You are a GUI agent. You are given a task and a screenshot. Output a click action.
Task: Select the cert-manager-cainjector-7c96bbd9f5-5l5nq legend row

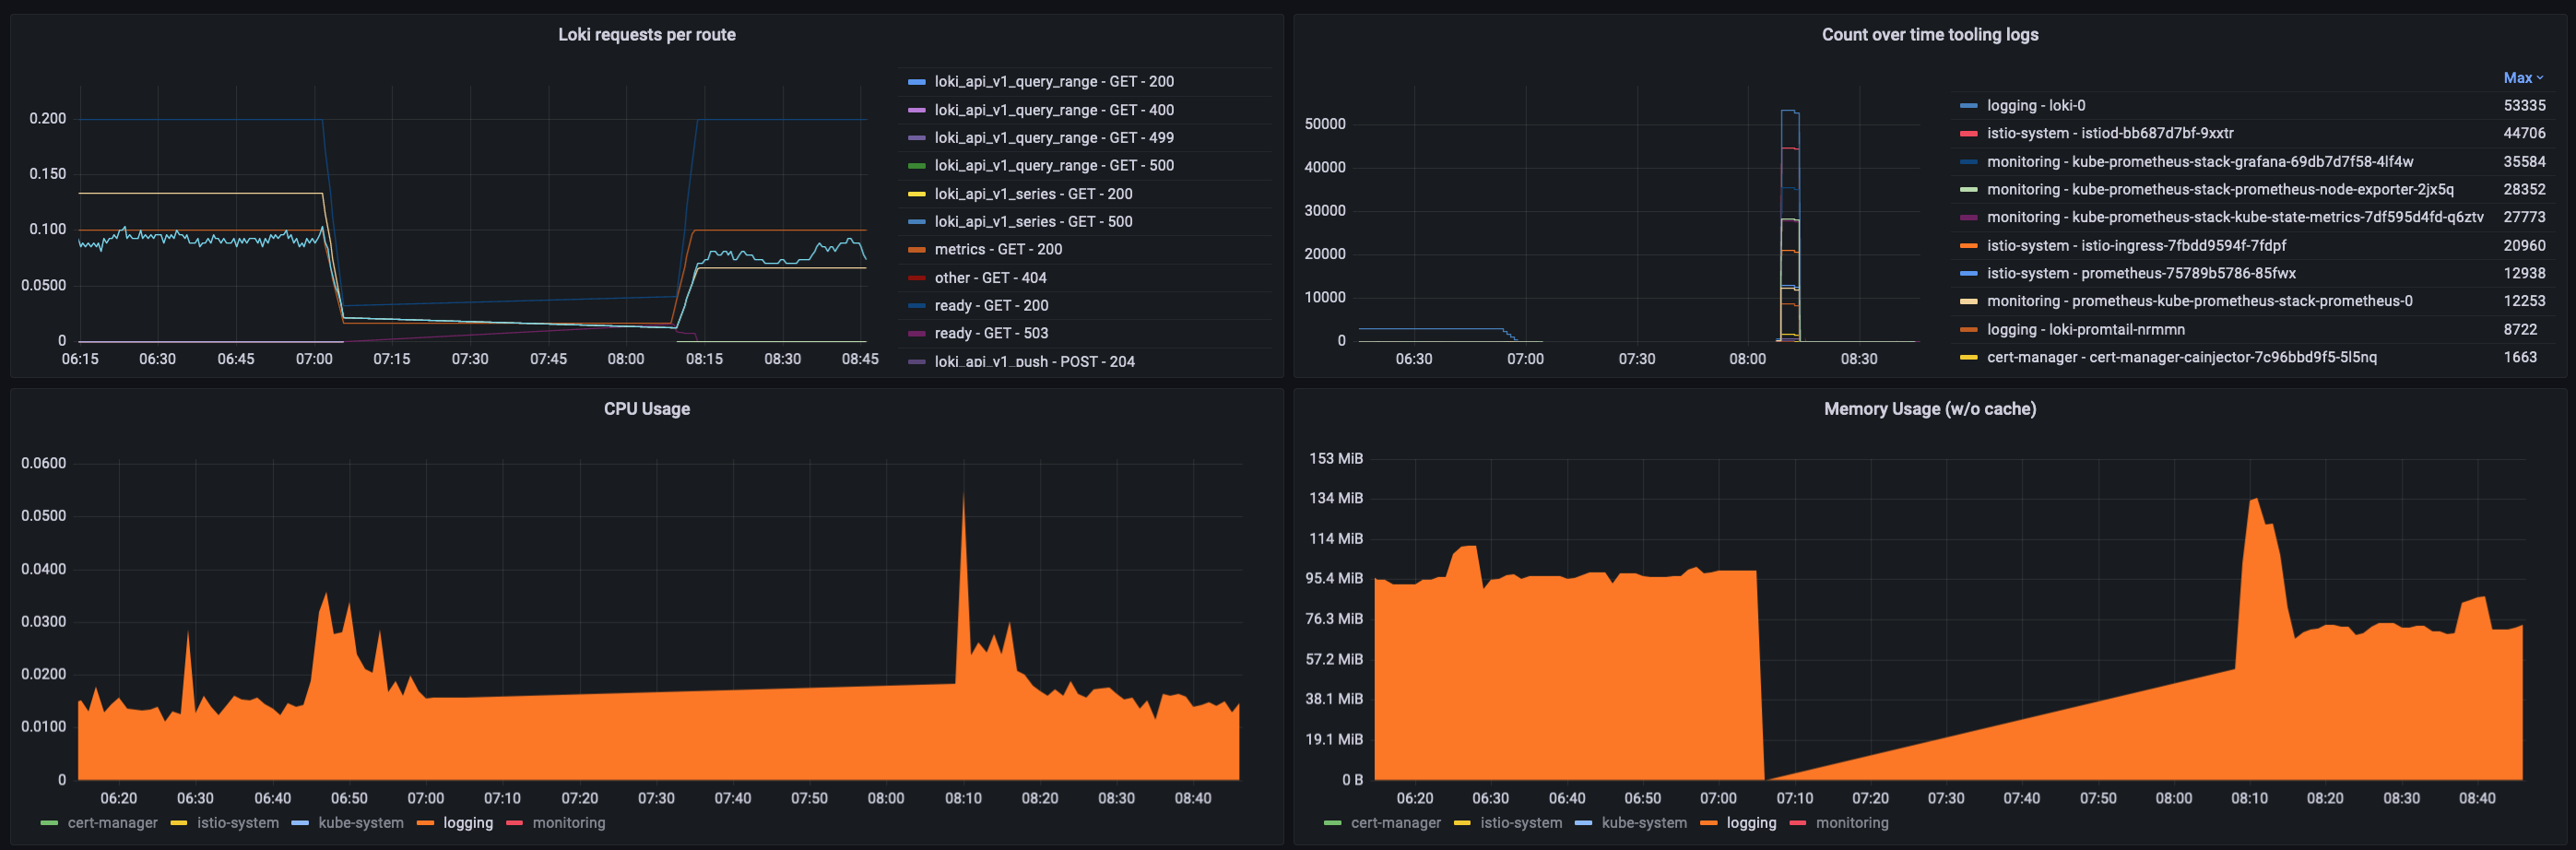click(2181, 358)
